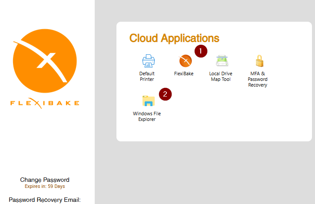Launch the FlexiBake orange app icon
The width and height of the screenshot is (315, 204).
(186, 61)
